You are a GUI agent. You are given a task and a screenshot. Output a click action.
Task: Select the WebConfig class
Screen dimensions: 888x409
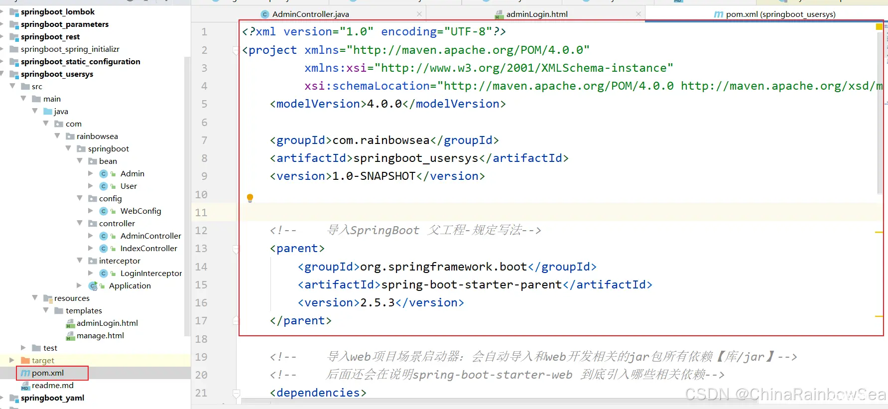click(x=140, y=211)
